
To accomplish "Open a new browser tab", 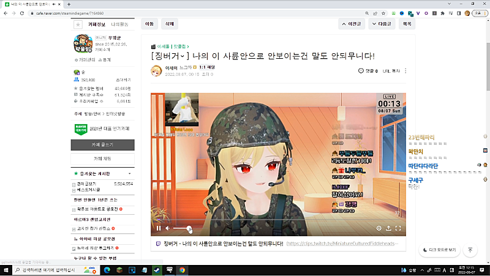I will tap(69, 4).
